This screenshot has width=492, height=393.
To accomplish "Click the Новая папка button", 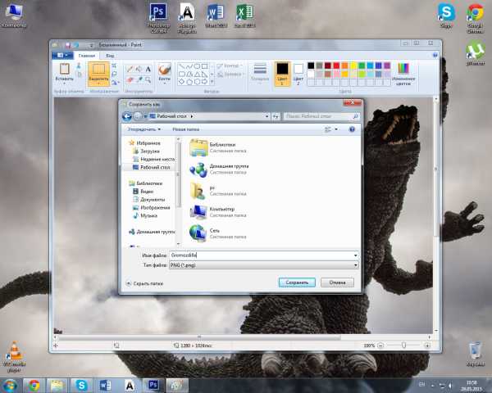I will 186,129.
